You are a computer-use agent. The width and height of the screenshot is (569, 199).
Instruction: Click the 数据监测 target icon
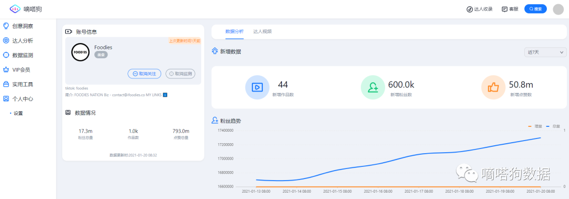coord(6,55)
